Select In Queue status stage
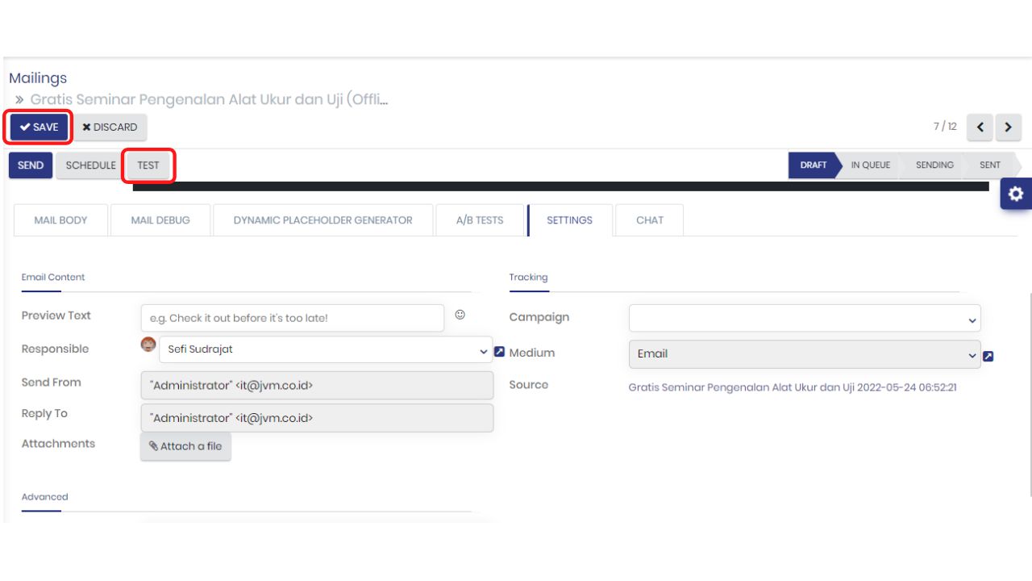This screenshot has width=1032, height=581. [x=871, y=165]
